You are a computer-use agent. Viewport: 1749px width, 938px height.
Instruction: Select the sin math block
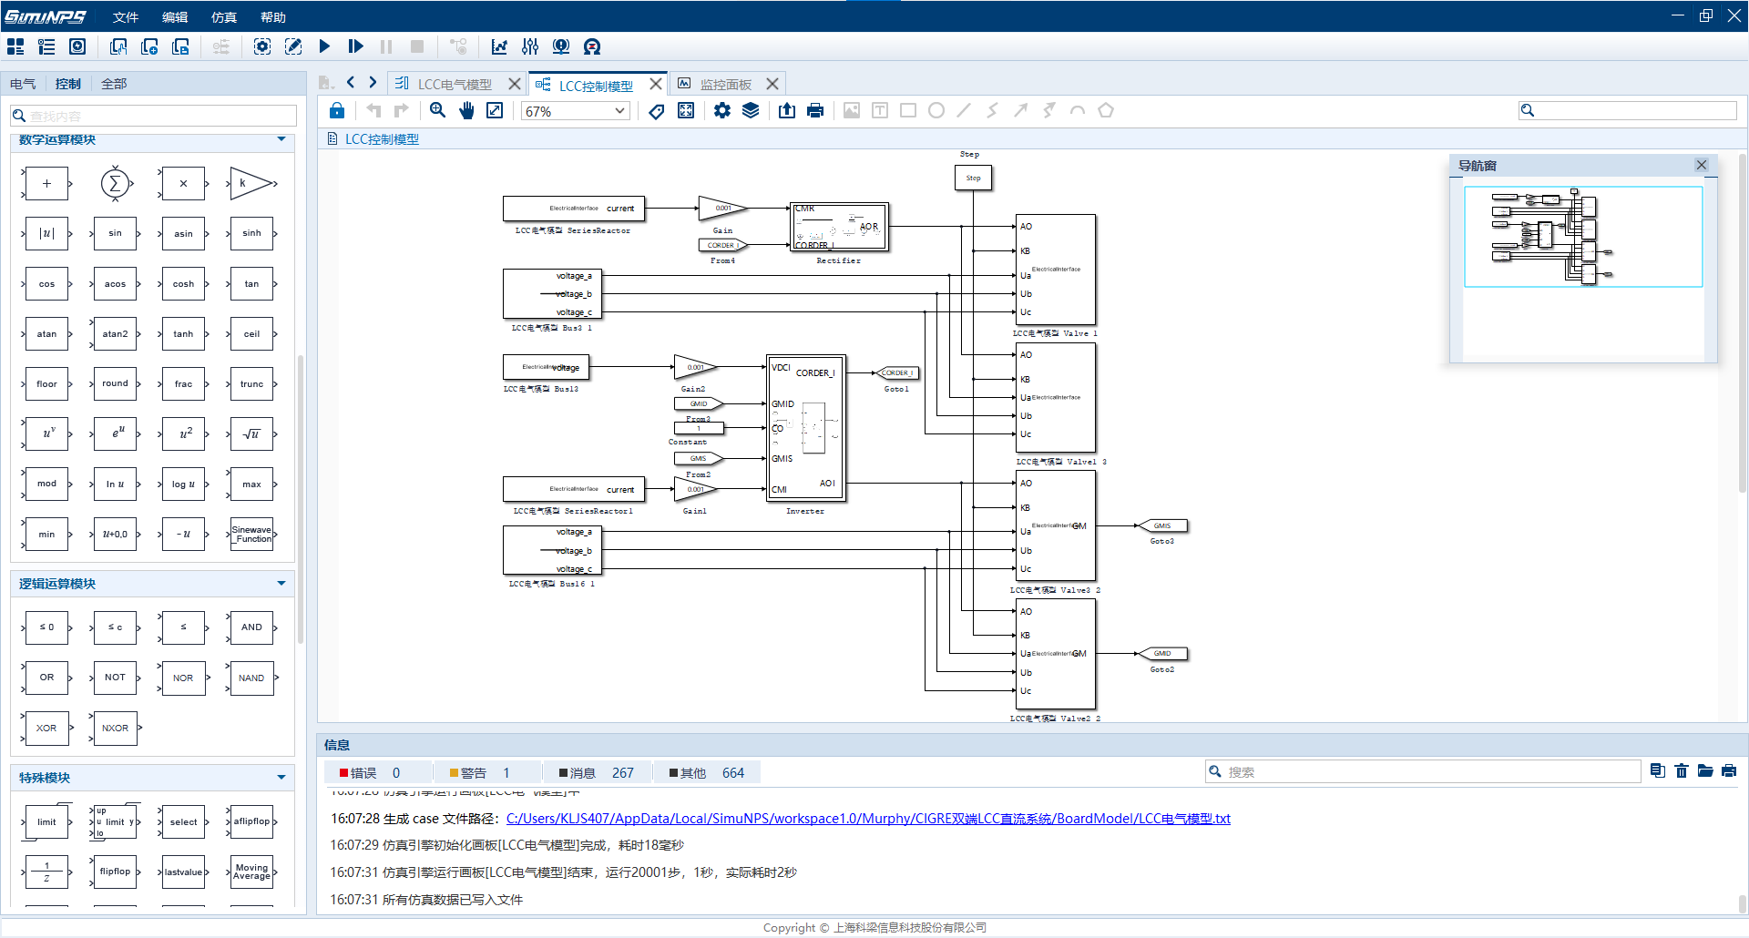(x=115, y=233)
